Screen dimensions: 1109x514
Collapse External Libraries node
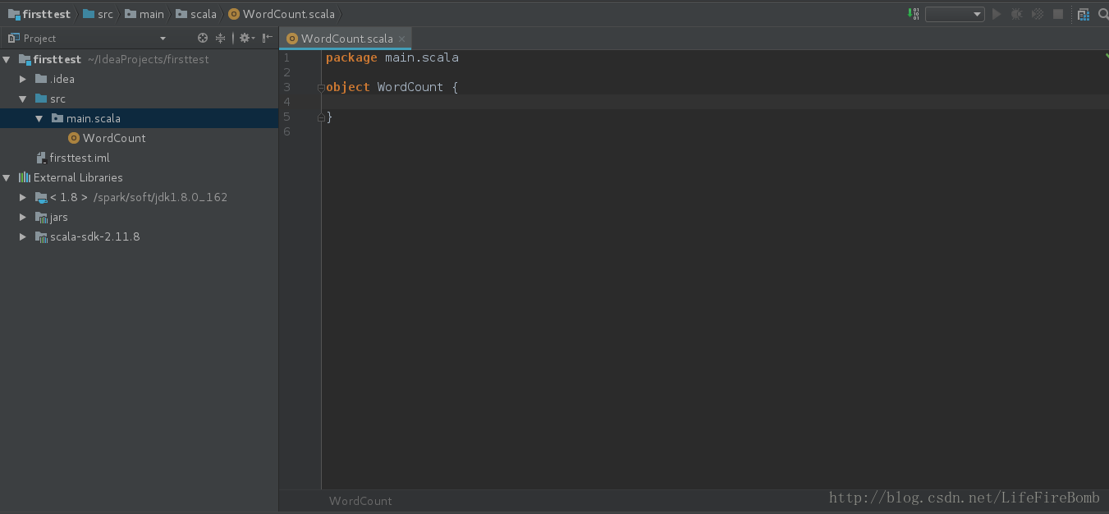[x=7, y=177]
